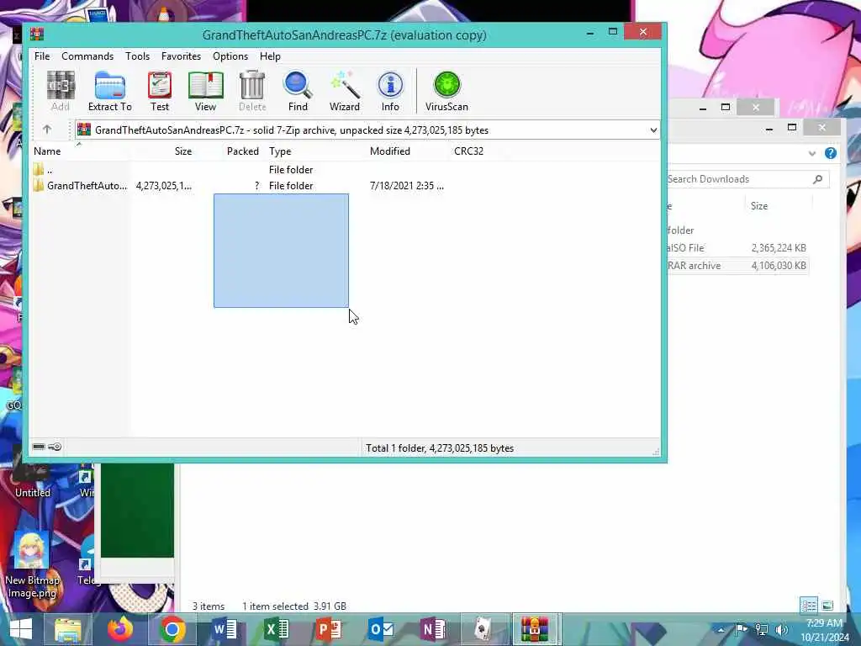Click the WinRAR icon in the address bar

point(84,130)
